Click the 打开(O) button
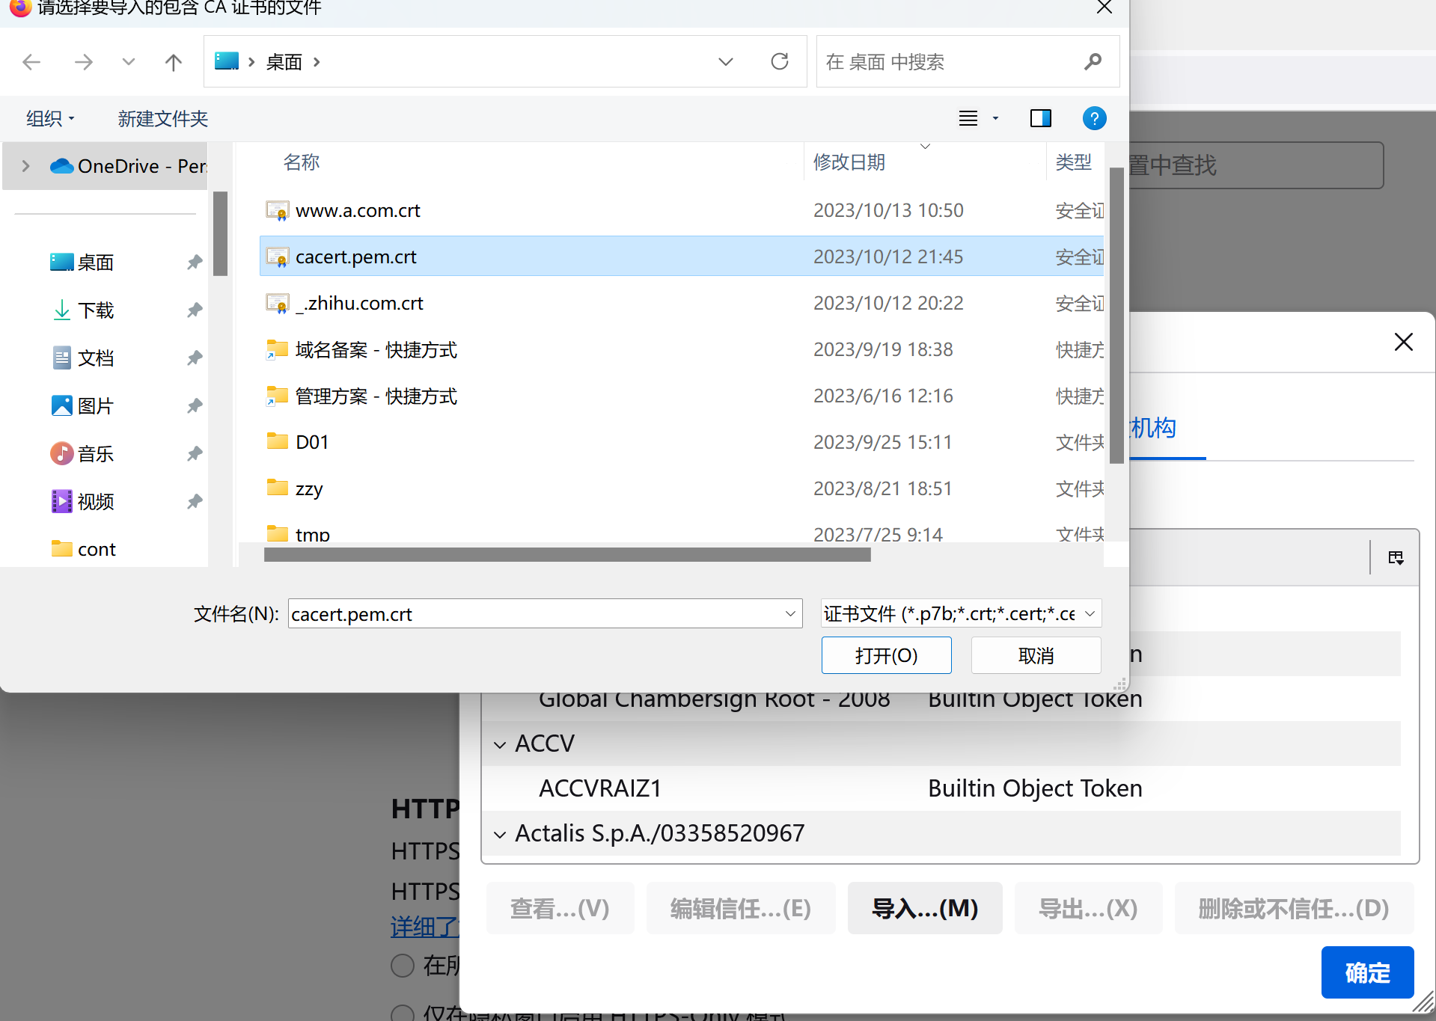The width and height of the screenshot is (1436, 1021). coord(886,655)
